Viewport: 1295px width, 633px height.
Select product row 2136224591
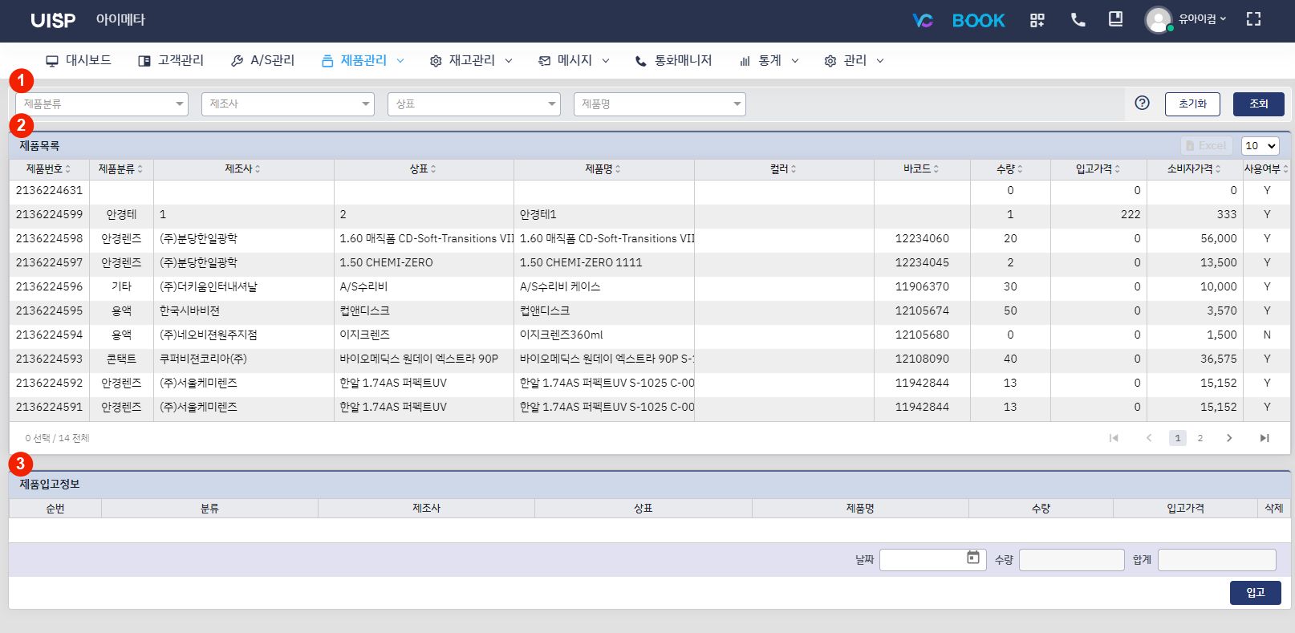(x=649, y=408)
